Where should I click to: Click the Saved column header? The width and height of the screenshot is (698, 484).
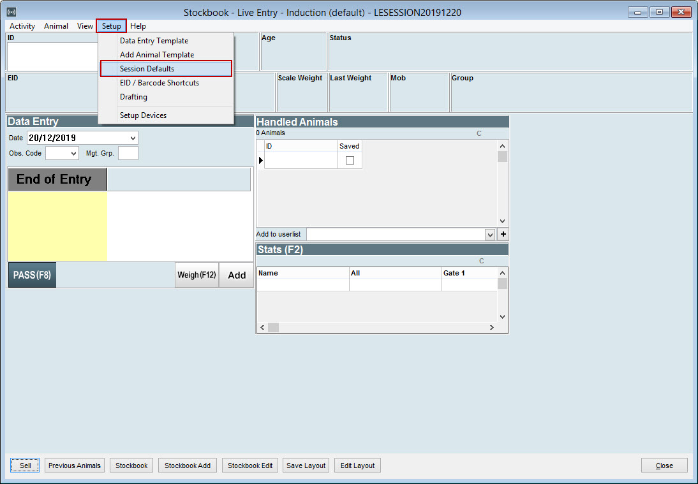click(350, 146)
